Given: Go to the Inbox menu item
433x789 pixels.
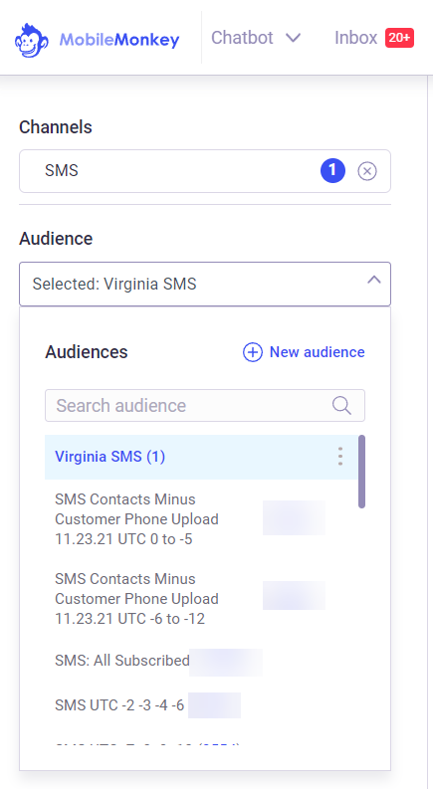Looking at the screenshot, I should click(x=356, y=38).
